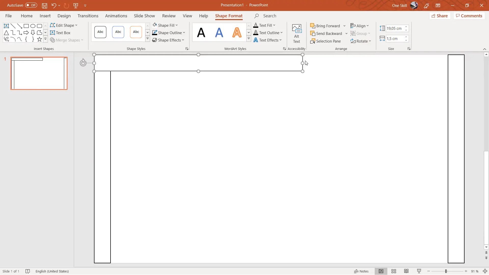
Task: Select the Right Arrow shape
Action: point(26,33)
